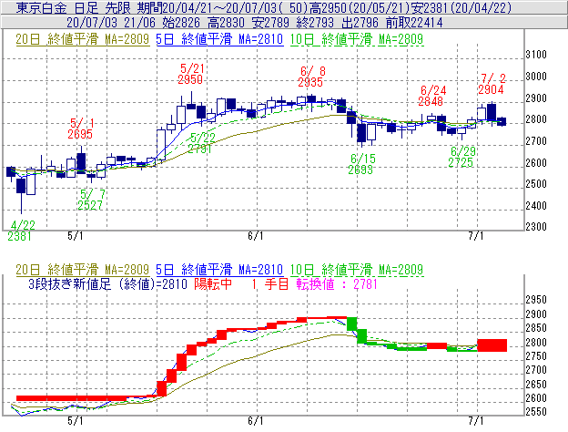Click the 3000 price axis label
Viewport: 568px width, 432px height.
[536, 77]
